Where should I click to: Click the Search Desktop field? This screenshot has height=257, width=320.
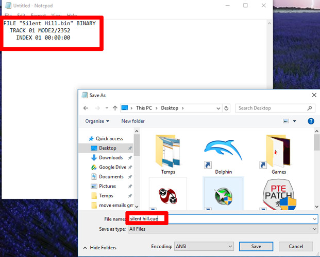click(x=275, y=108)
